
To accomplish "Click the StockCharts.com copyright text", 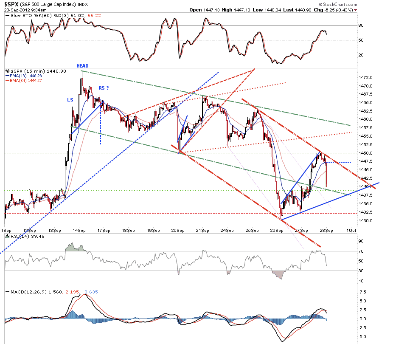I will 338,4.
